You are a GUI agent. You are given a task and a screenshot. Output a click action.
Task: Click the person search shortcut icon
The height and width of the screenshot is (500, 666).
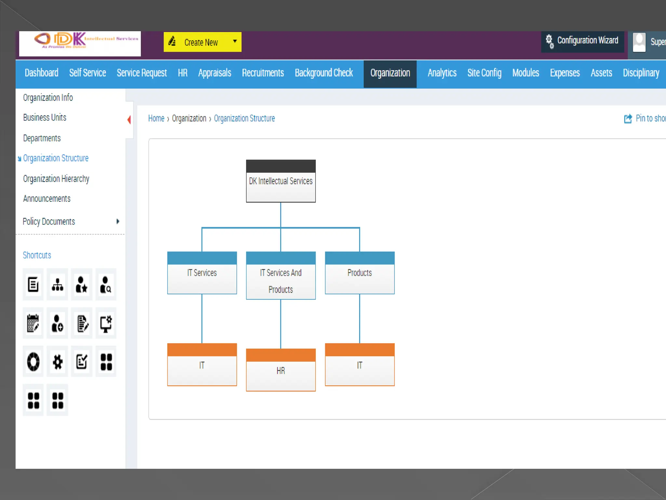[106, 285]
